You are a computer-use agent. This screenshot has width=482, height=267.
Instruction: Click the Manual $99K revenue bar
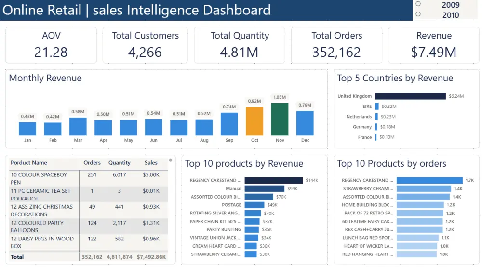(264, 188)
